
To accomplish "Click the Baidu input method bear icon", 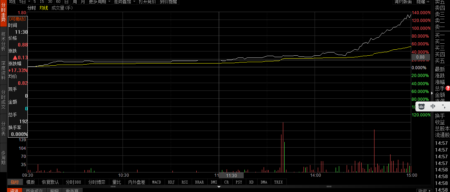I will point(421,106).
